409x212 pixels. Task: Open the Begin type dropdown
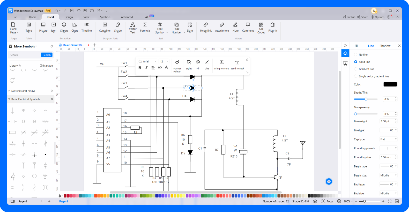(x=388, y=166)
